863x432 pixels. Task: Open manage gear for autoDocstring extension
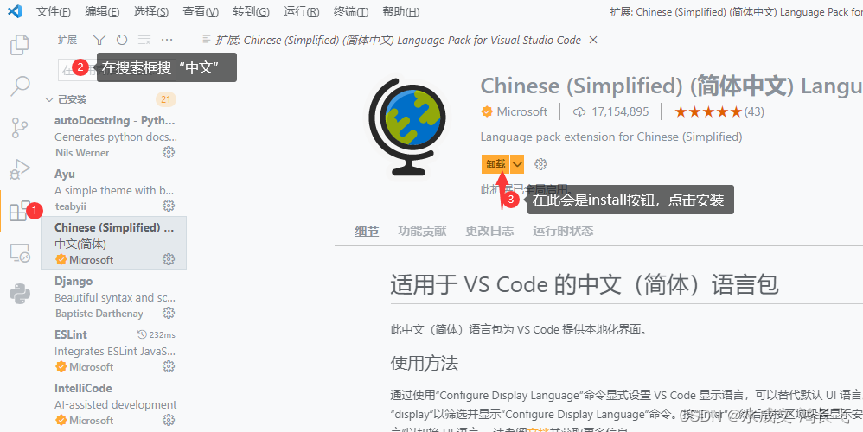pyautogui.click(x=169, y=152)
